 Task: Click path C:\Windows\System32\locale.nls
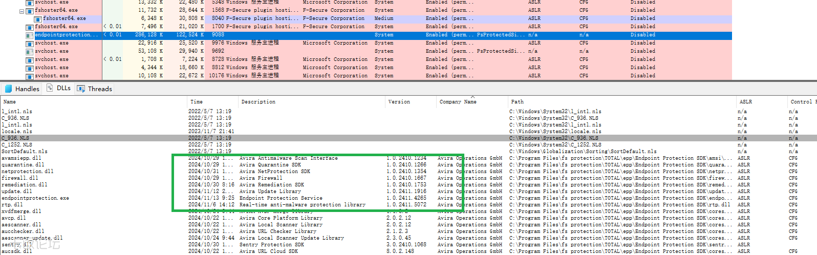[555, 132]
